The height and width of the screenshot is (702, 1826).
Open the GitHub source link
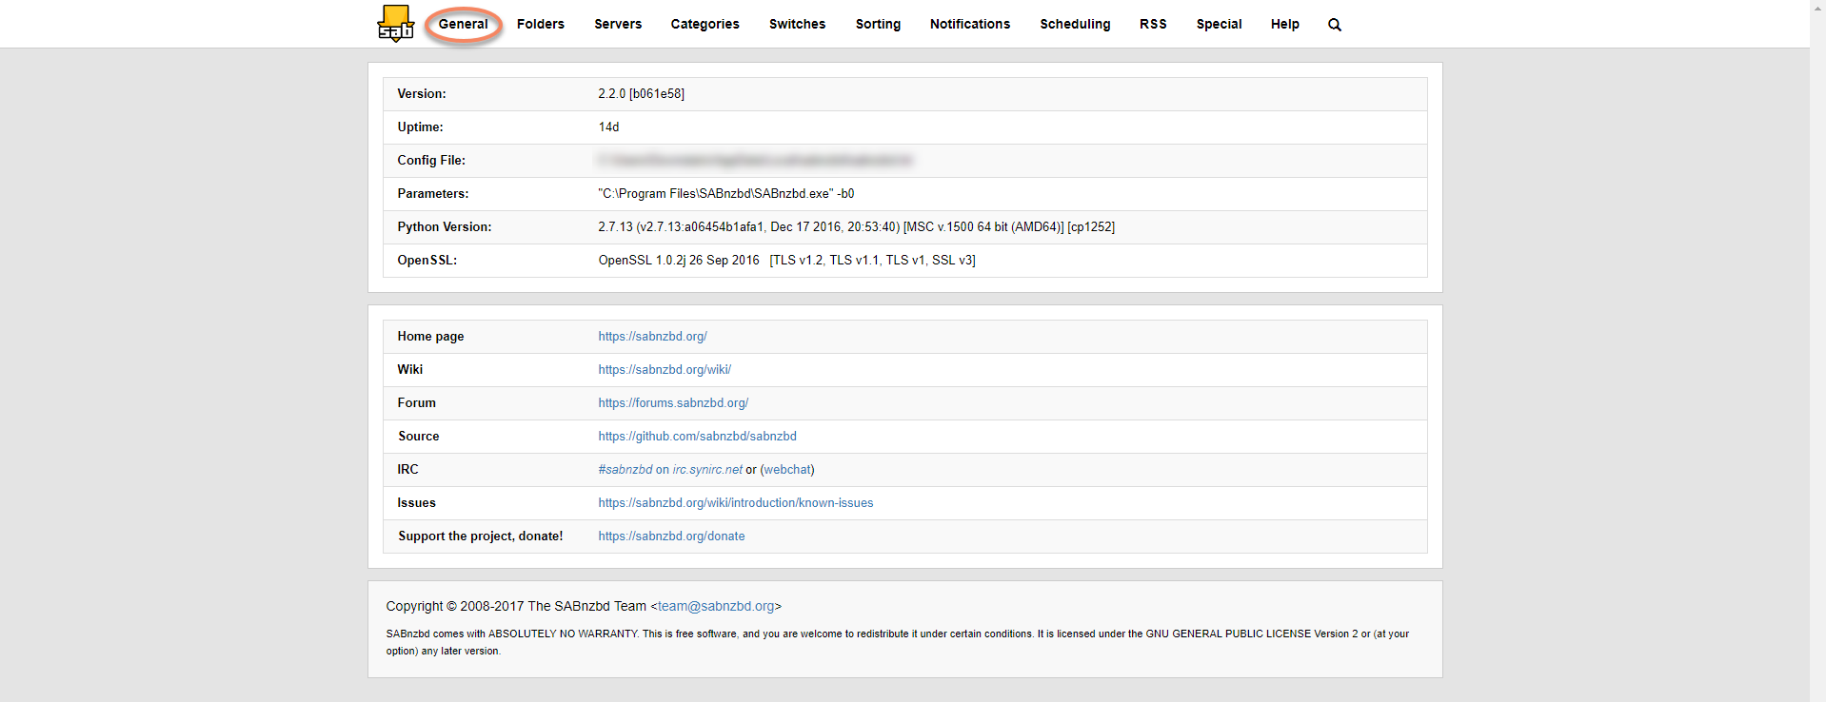click(x=697, y=437)
